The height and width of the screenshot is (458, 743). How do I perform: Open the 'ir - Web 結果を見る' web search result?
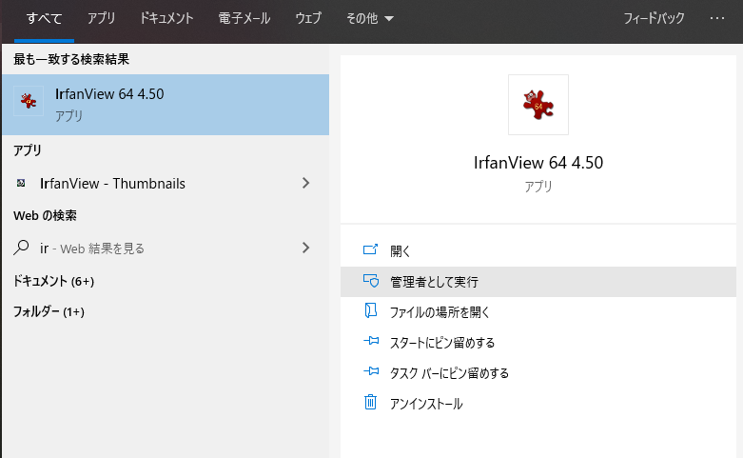166,248
